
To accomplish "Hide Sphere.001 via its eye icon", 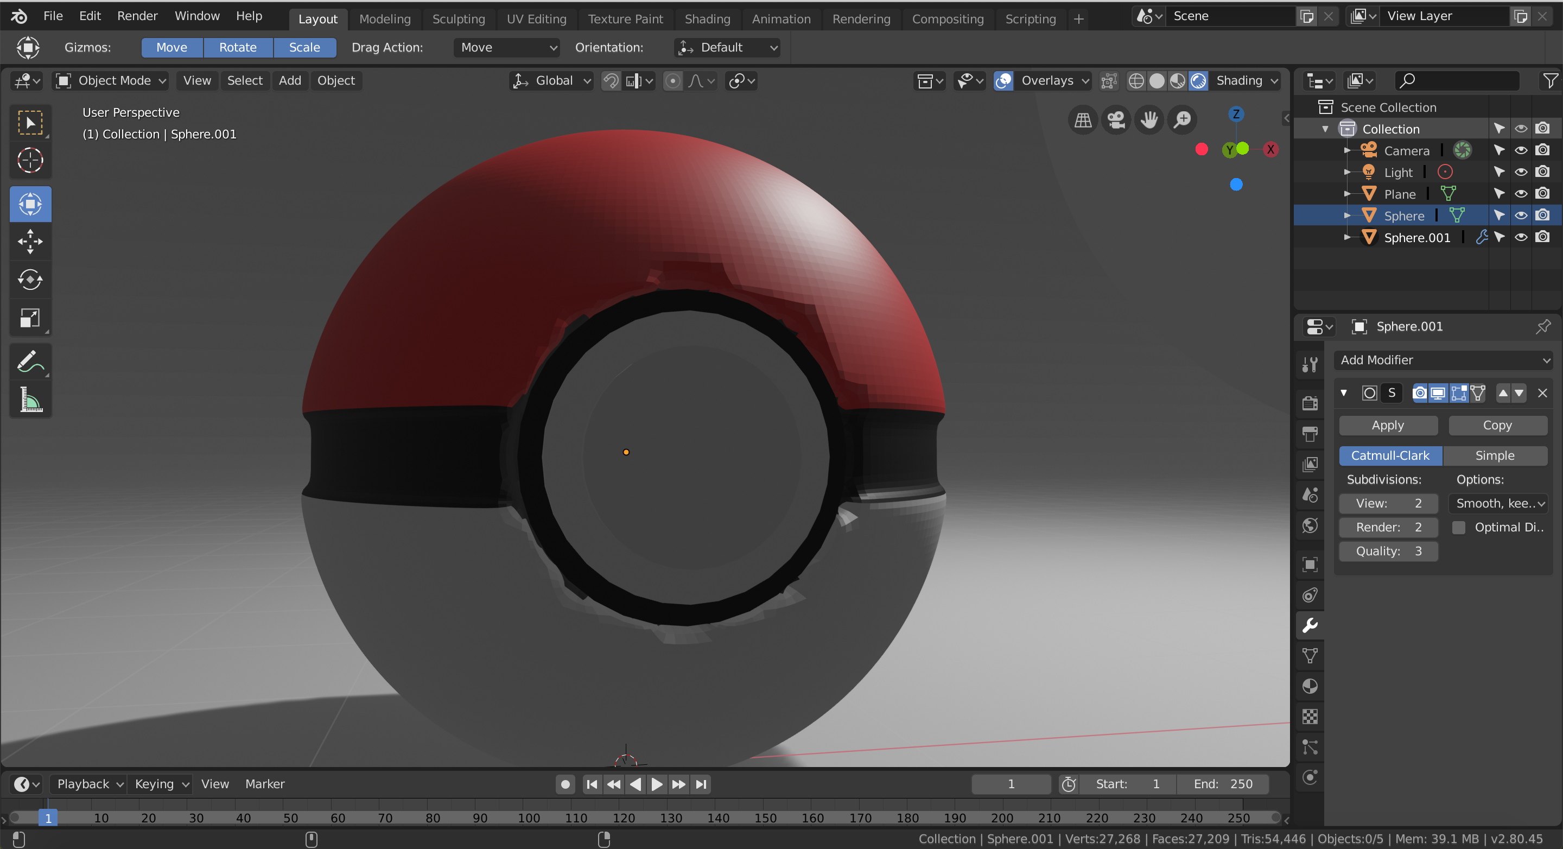I will (1521, 237).
